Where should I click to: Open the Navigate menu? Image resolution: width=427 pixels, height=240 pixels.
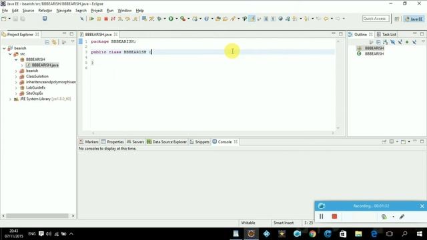[x=64, y=11]
